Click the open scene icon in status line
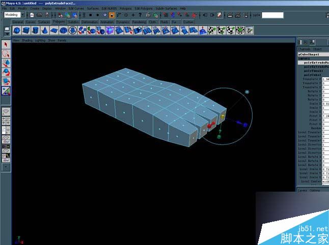Image resolution: width=329 pixels, height=245 pixels. [x=39, y=15]
